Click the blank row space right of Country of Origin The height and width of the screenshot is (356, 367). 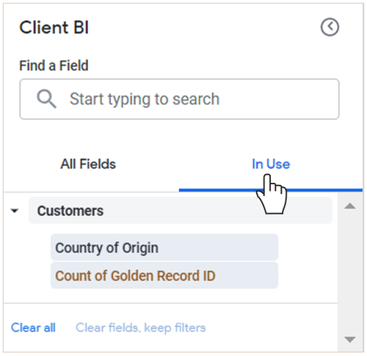[x=307, y=247]
